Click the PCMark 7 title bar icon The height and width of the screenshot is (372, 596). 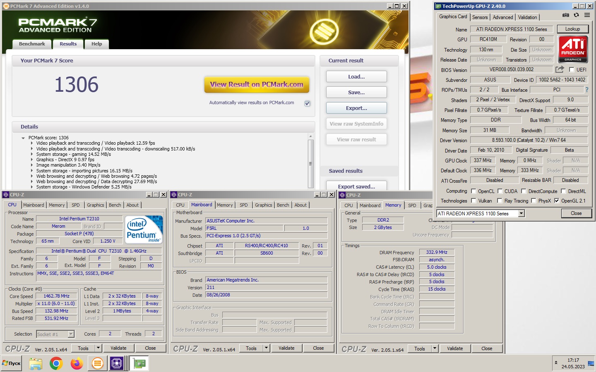click(6, 6)
